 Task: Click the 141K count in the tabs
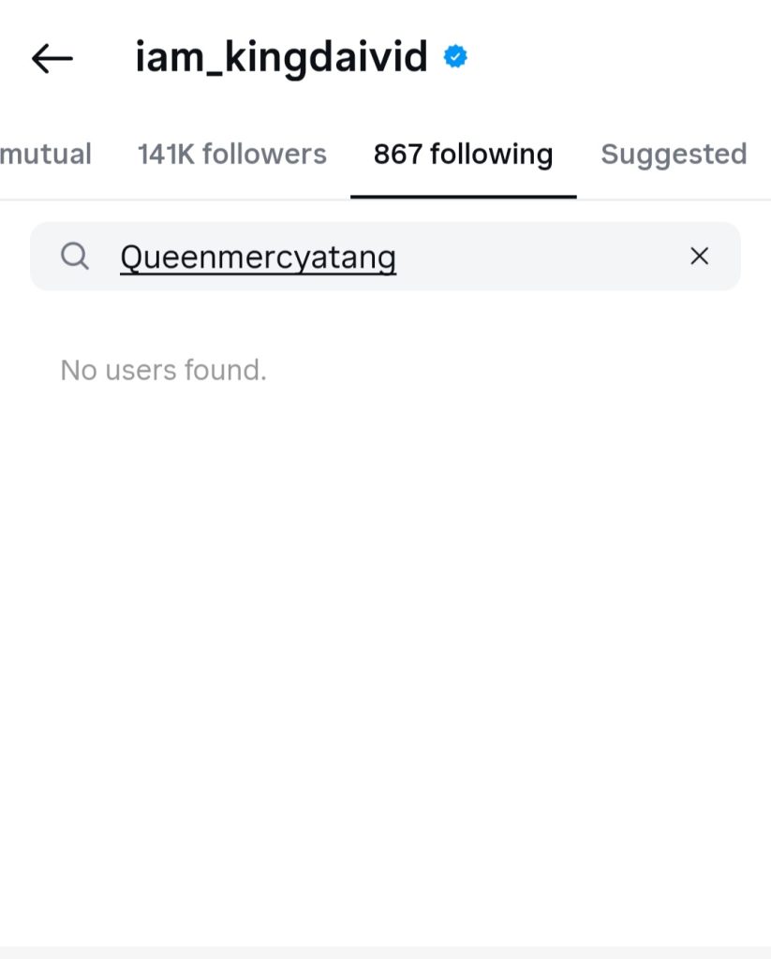pos(166,154)
